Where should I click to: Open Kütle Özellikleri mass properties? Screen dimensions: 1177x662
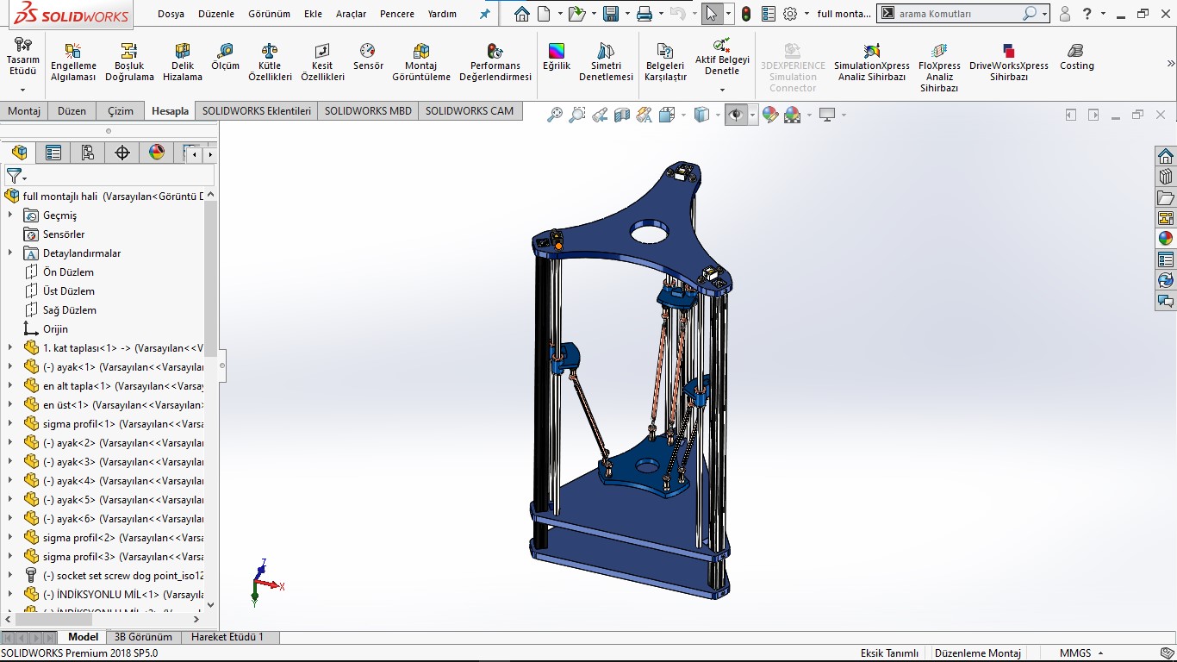click(271, 62)
